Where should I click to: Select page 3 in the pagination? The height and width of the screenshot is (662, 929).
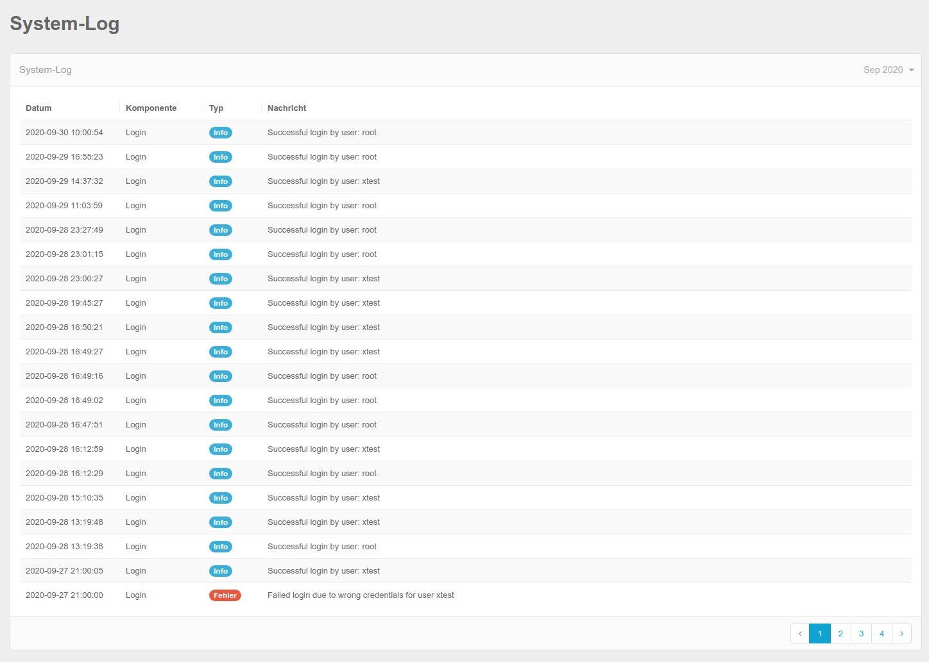click(x=861, y=633)
